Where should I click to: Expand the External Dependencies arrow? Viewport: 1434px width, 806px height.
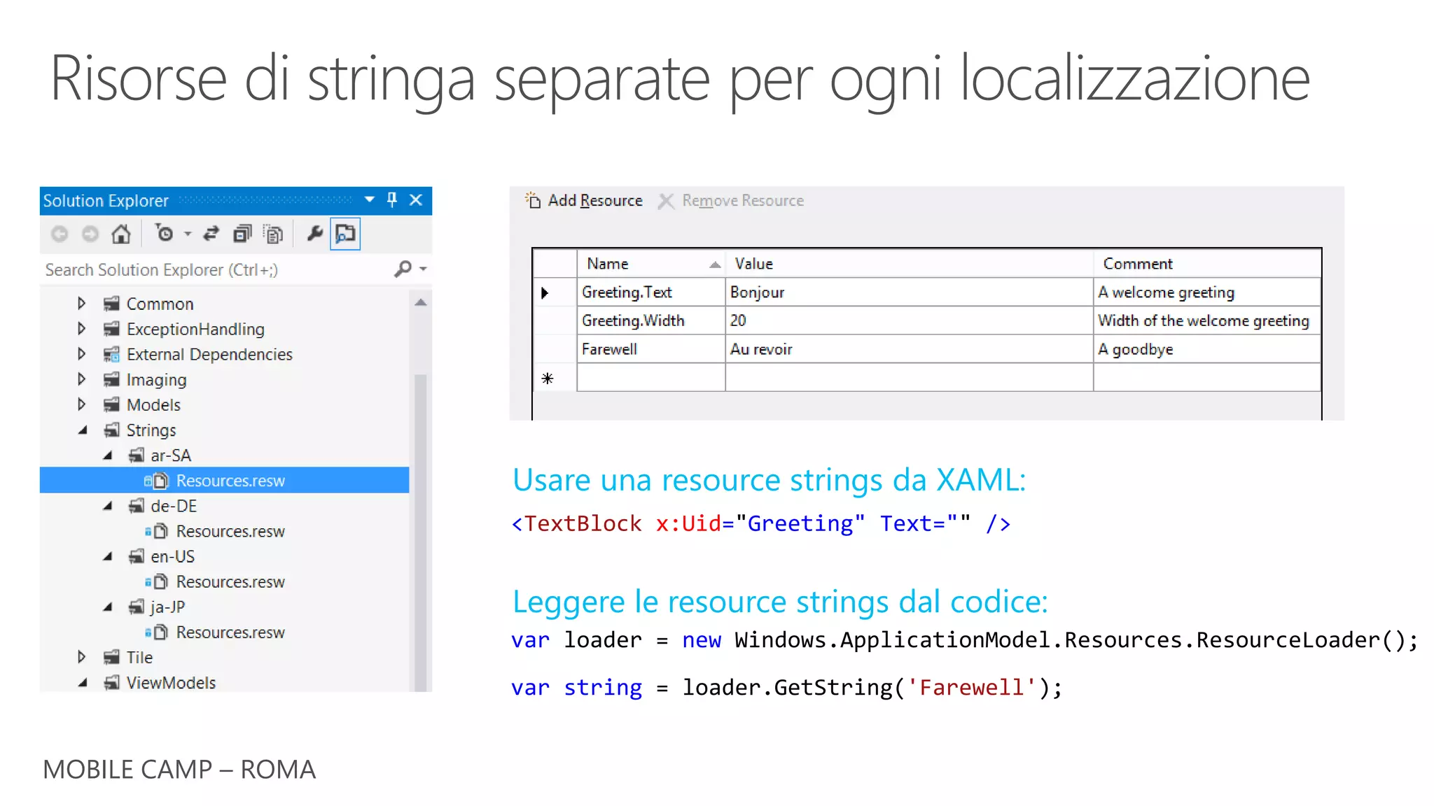pos(81,354)
